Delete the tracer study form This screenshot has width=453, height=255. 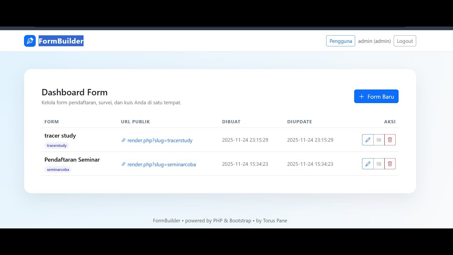click(390, 140)
